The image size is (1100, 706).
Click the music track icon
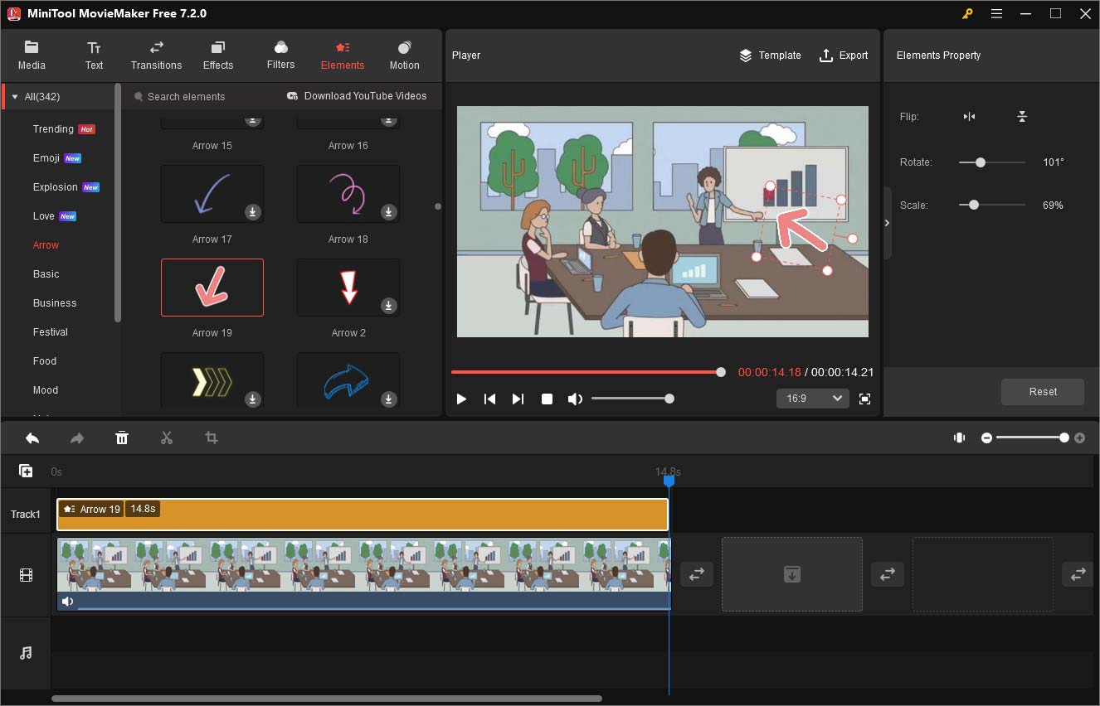pyautogui.click(x=26, y=653)
